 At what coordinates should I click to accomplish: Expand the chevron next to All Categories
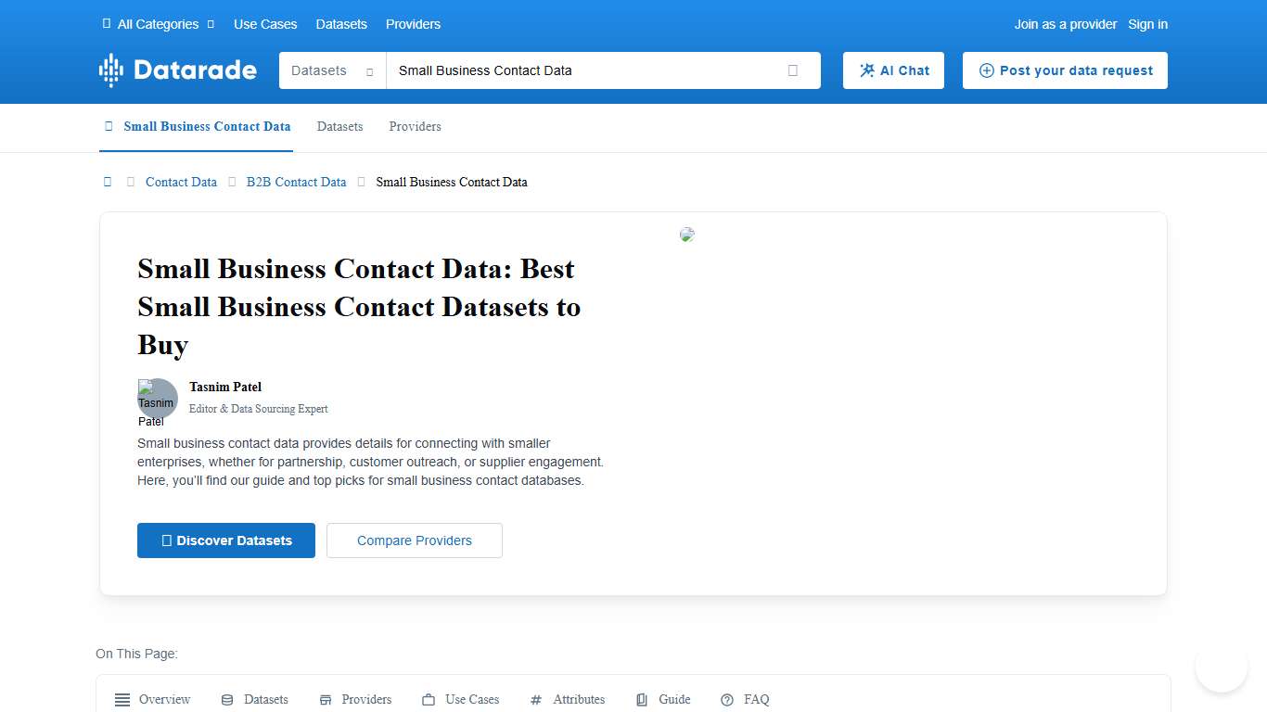point(211,24)
